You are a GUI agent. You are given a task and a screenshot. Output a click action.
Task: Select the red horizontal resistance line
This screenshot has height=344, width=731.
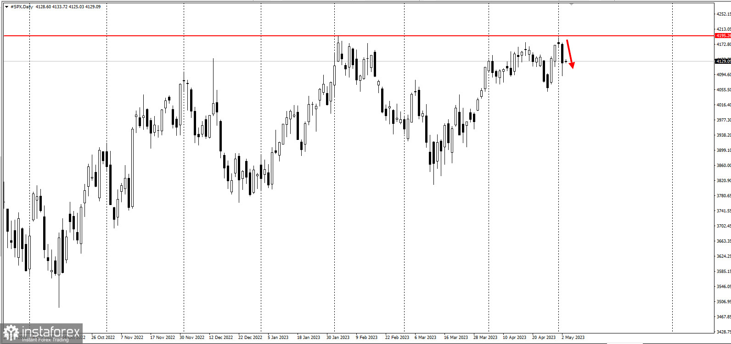358,35
